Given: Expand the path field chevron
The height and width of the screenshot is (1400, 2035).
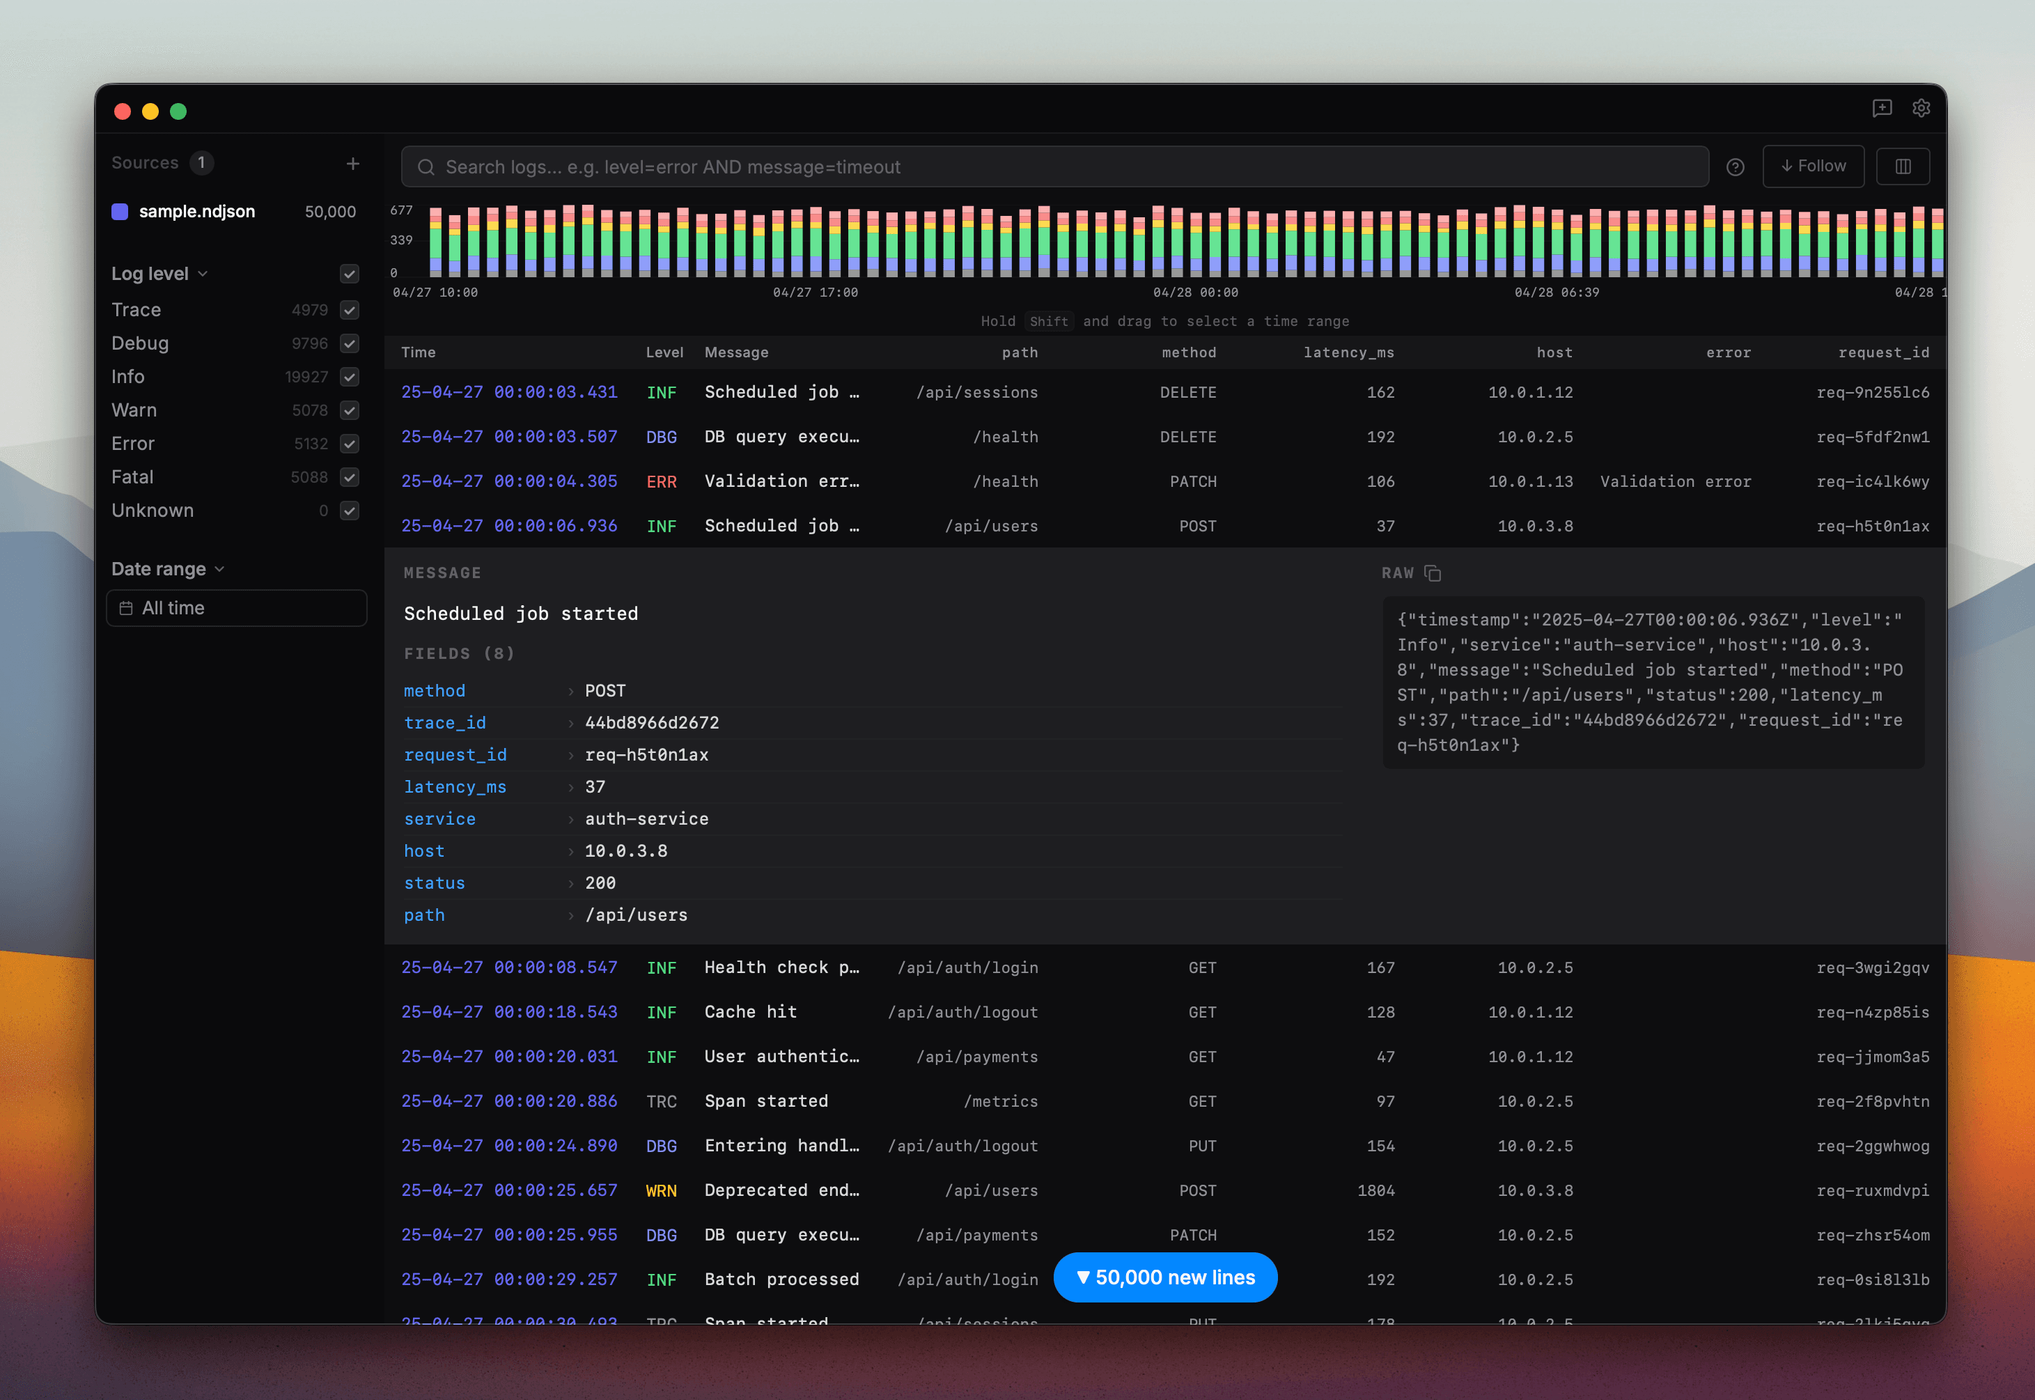Looking at the screenshot, I should (x=570, y=916).
